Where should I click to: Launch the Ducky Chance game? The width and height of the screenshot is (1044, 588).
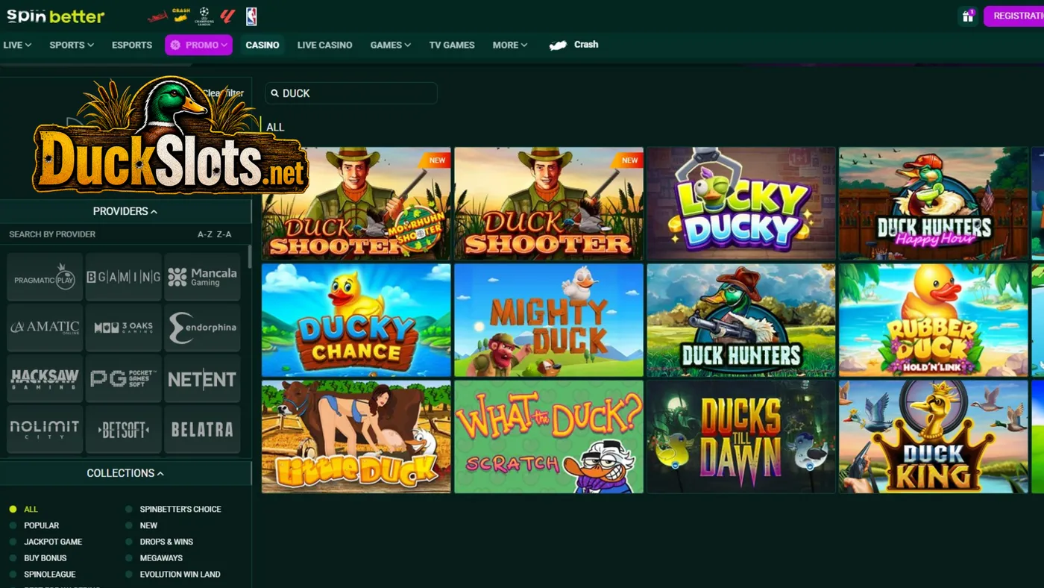coord(356,320)
